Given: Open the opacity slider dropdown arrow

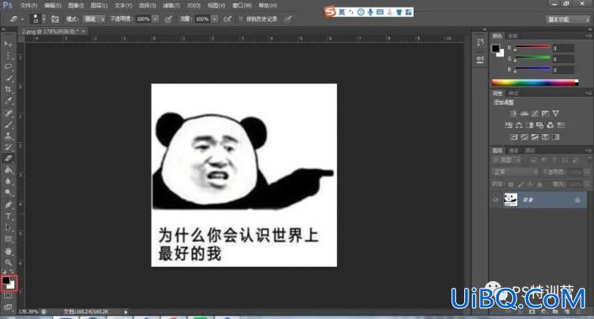Looking at the screenshot, I should click(156, 19).
